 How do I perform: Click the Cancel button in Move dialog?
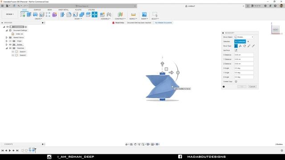pos(252,87)
